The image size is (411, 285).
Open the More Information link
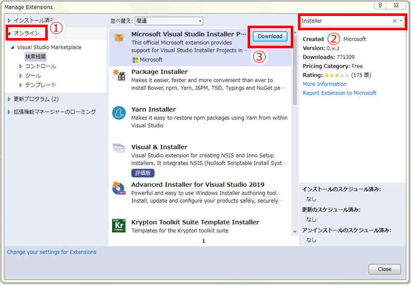point(325,84)
